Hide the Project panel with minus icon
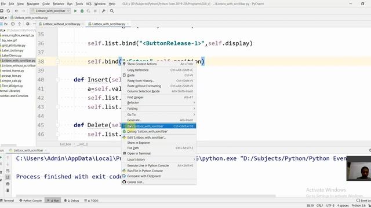Image resolution: width=371 pixels, height=208 pixels. coord(34,24)
